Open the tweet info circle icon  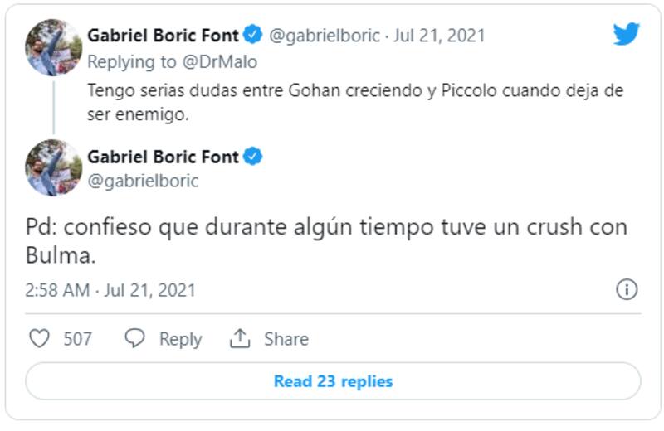click(626, 289)
